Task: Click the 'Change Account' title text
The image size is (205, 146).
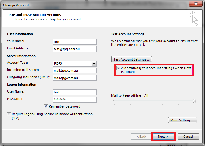Action: coord(16,5)
